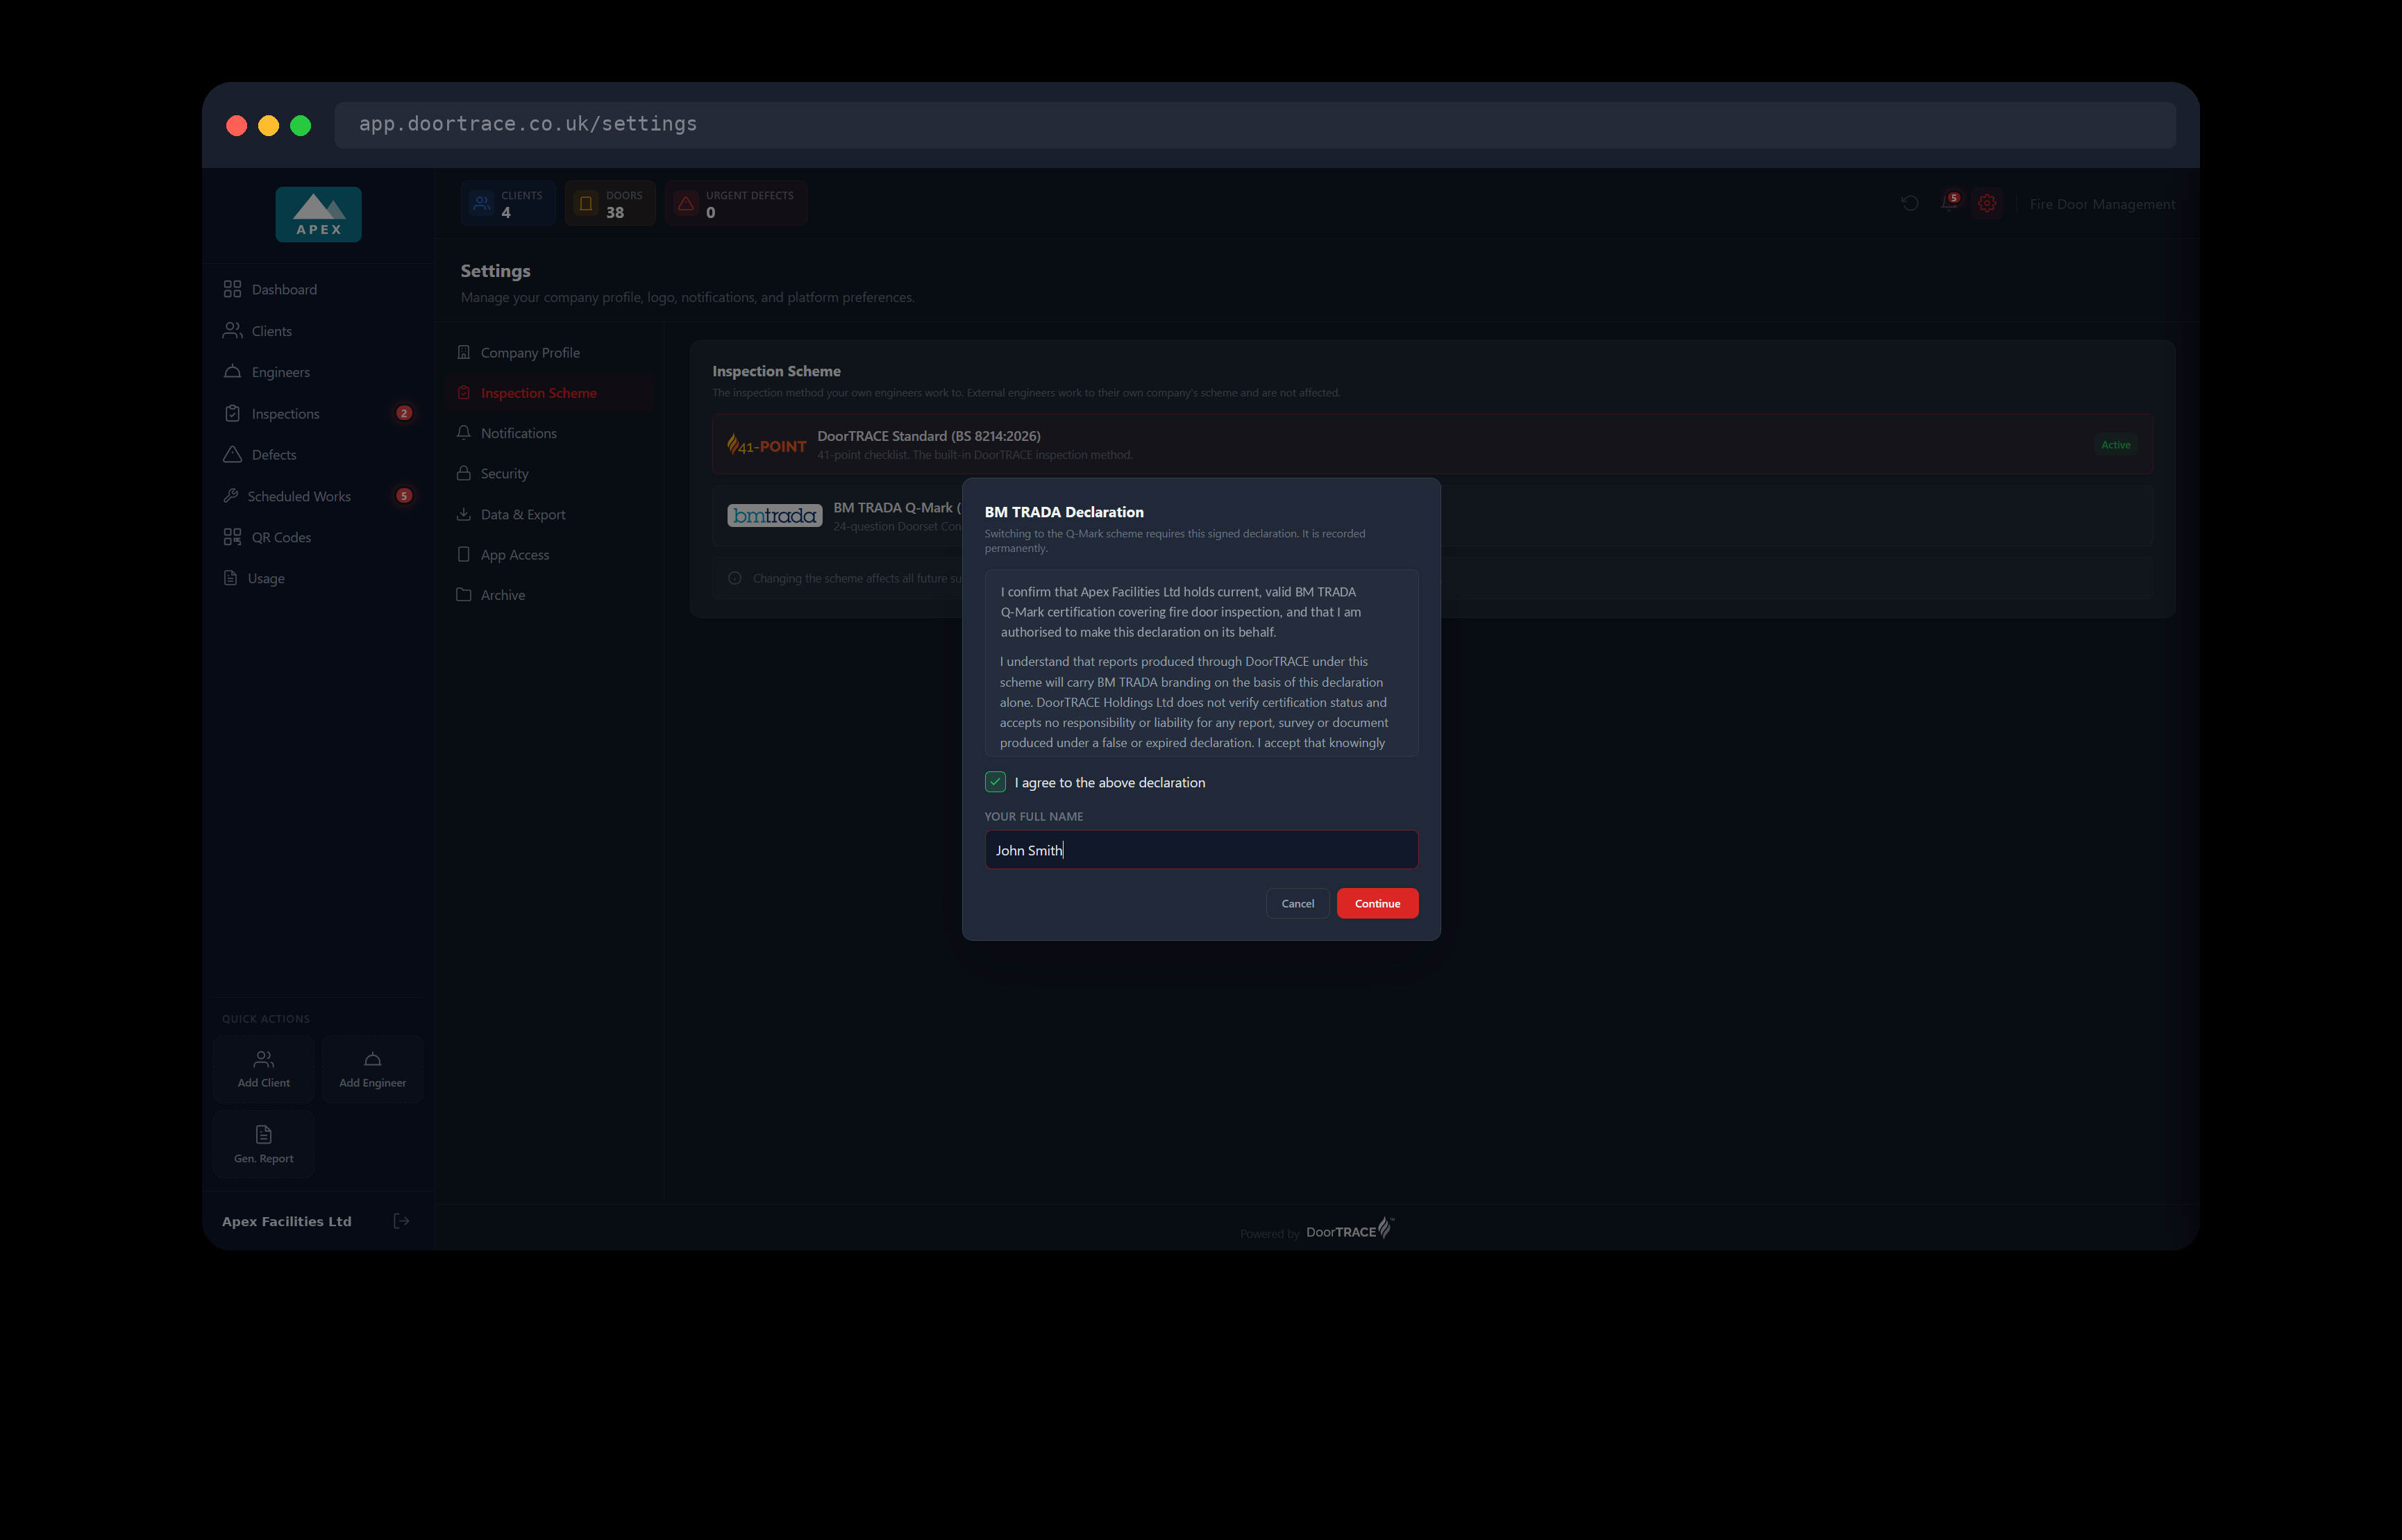Cancel the BM TRADA Declaration dialog
The height and width of the screenshot is (1540, 2402).
pos(1297,903)
